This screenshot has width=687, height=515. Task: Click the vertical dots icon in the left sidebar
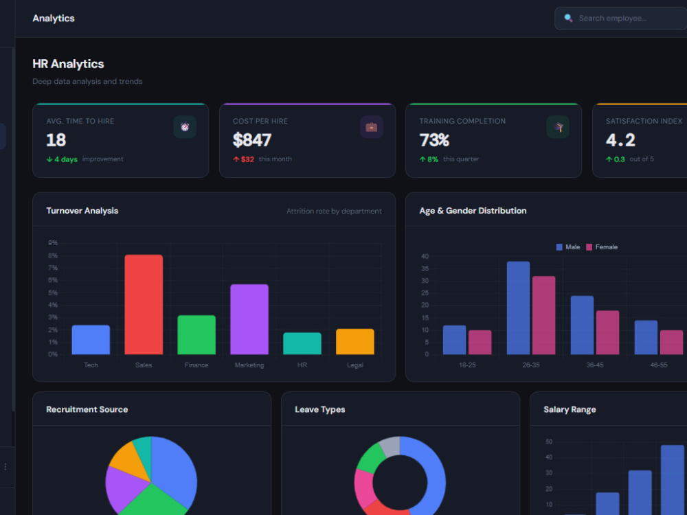point(5,467)
